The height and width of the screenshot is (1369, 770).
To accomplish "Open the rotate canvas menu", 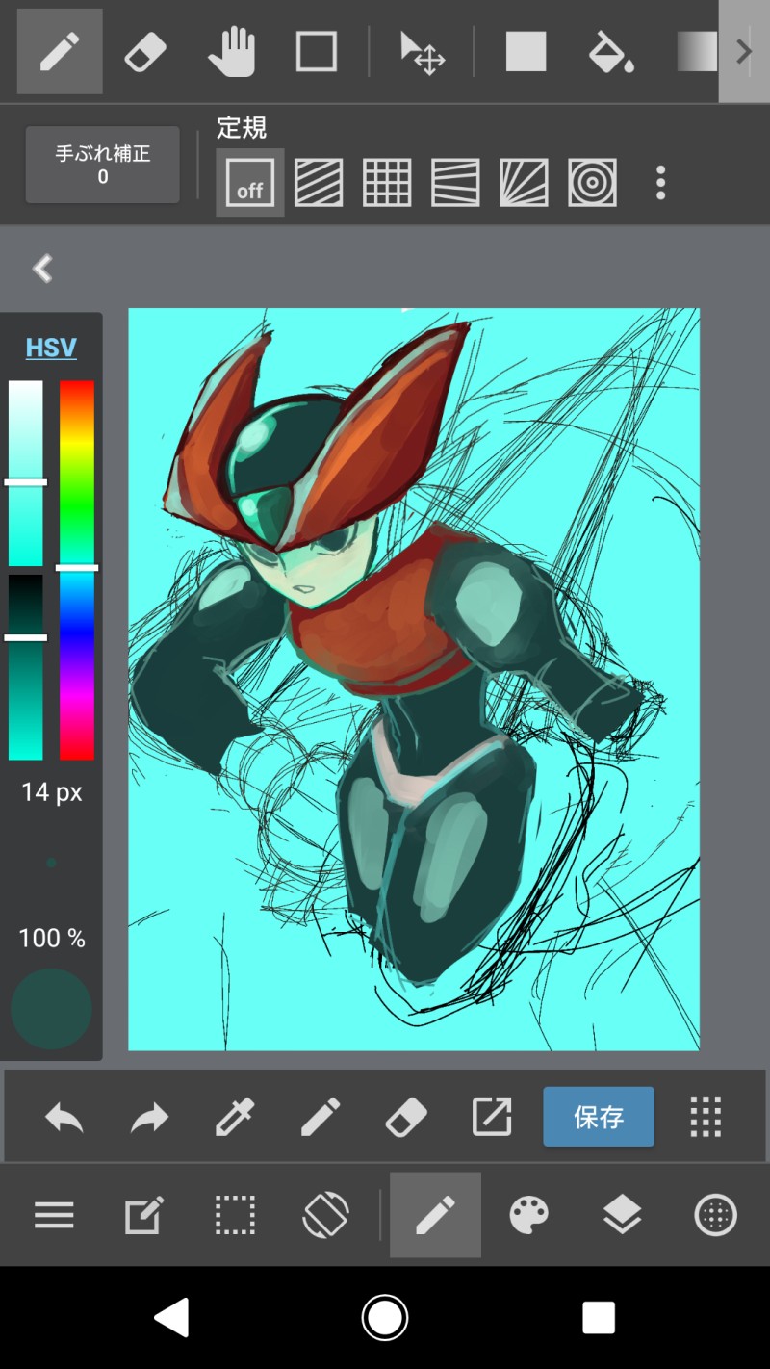I will click(x=326, y=1215).
